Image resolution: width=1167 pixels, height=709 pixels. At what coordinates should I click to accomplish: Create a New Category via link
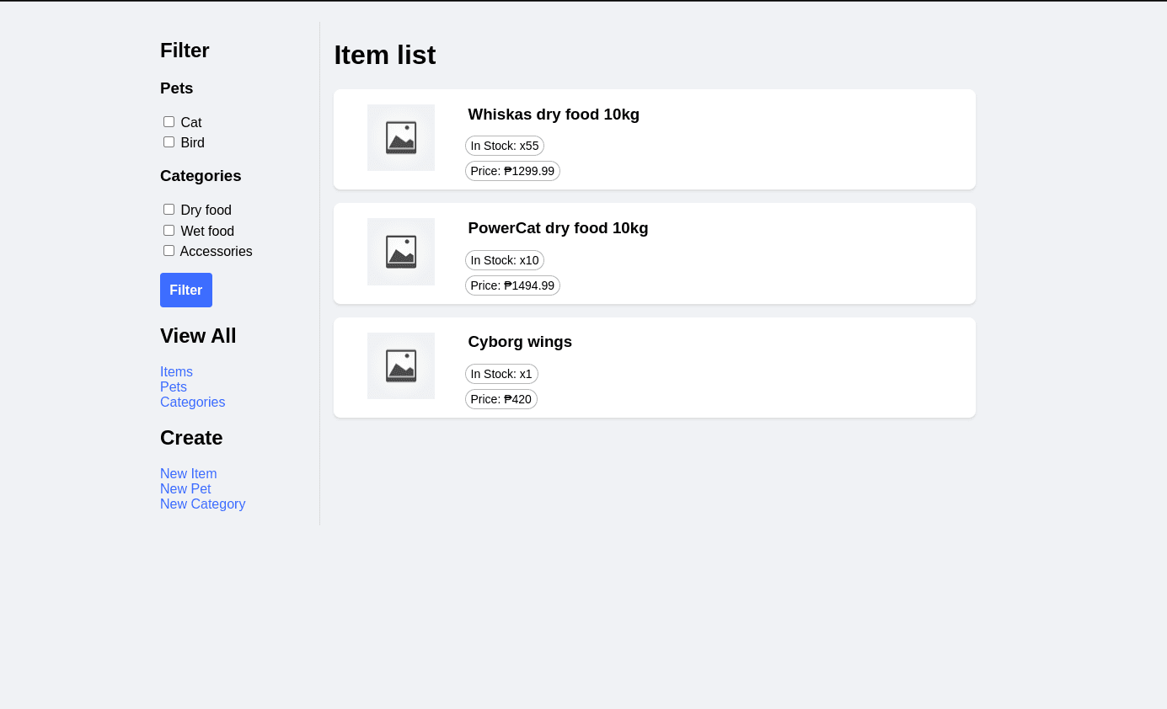(202, 504)
